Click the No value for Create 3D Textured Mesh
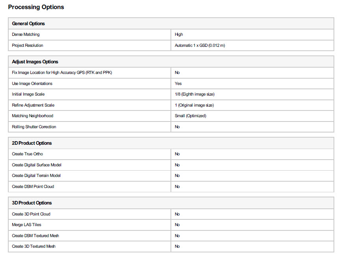 pos(177,247)
